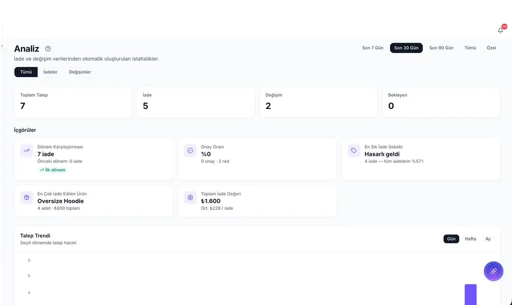Click the help icon next to Analiz
512x305 pixels.
point(48,49)
